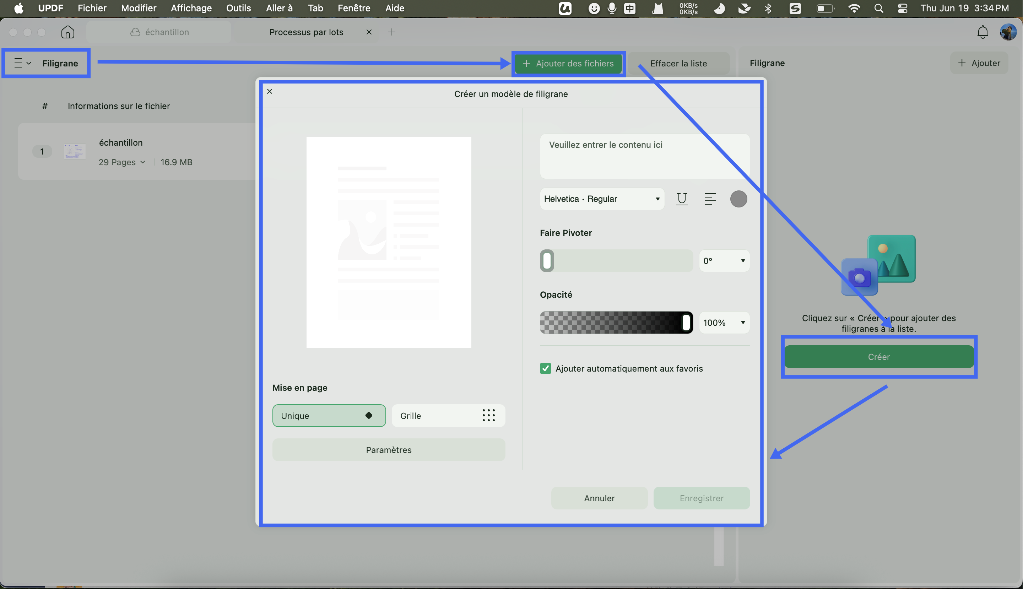This screenshot has height=589, width=1023.
Task: Open the text alignment icon
Action: click(710, 199)
